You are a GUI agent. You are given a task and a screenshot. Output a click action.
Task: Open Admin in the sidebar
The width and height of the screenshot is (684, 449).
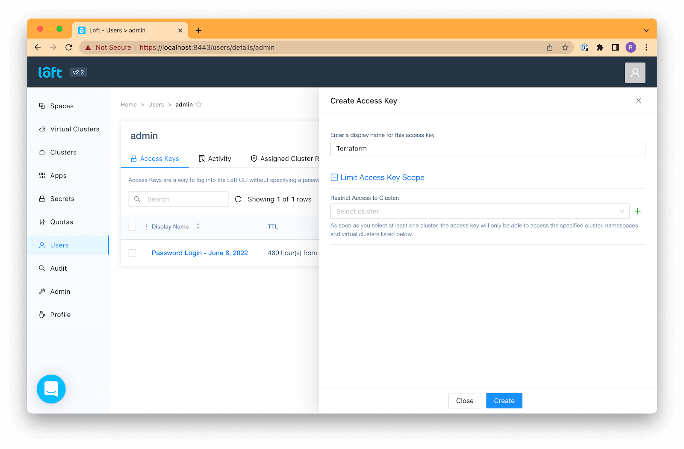point(68,292)
